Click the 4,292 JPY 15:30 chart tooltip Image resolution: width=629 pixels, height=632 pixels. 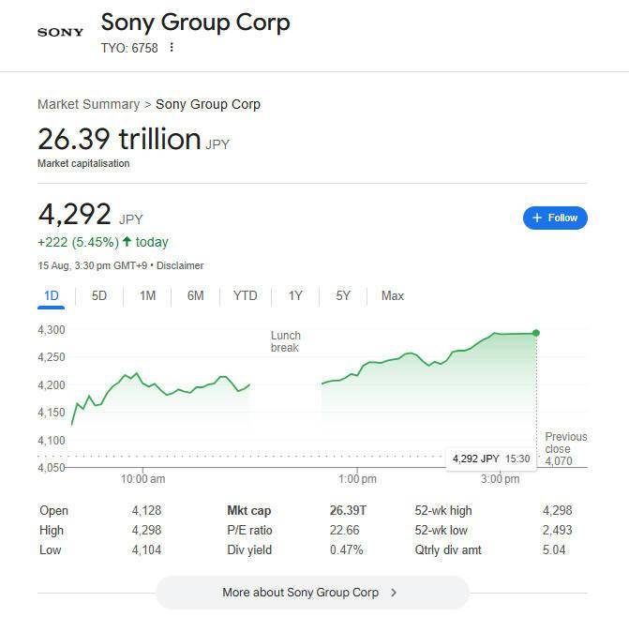click(491, 459)
